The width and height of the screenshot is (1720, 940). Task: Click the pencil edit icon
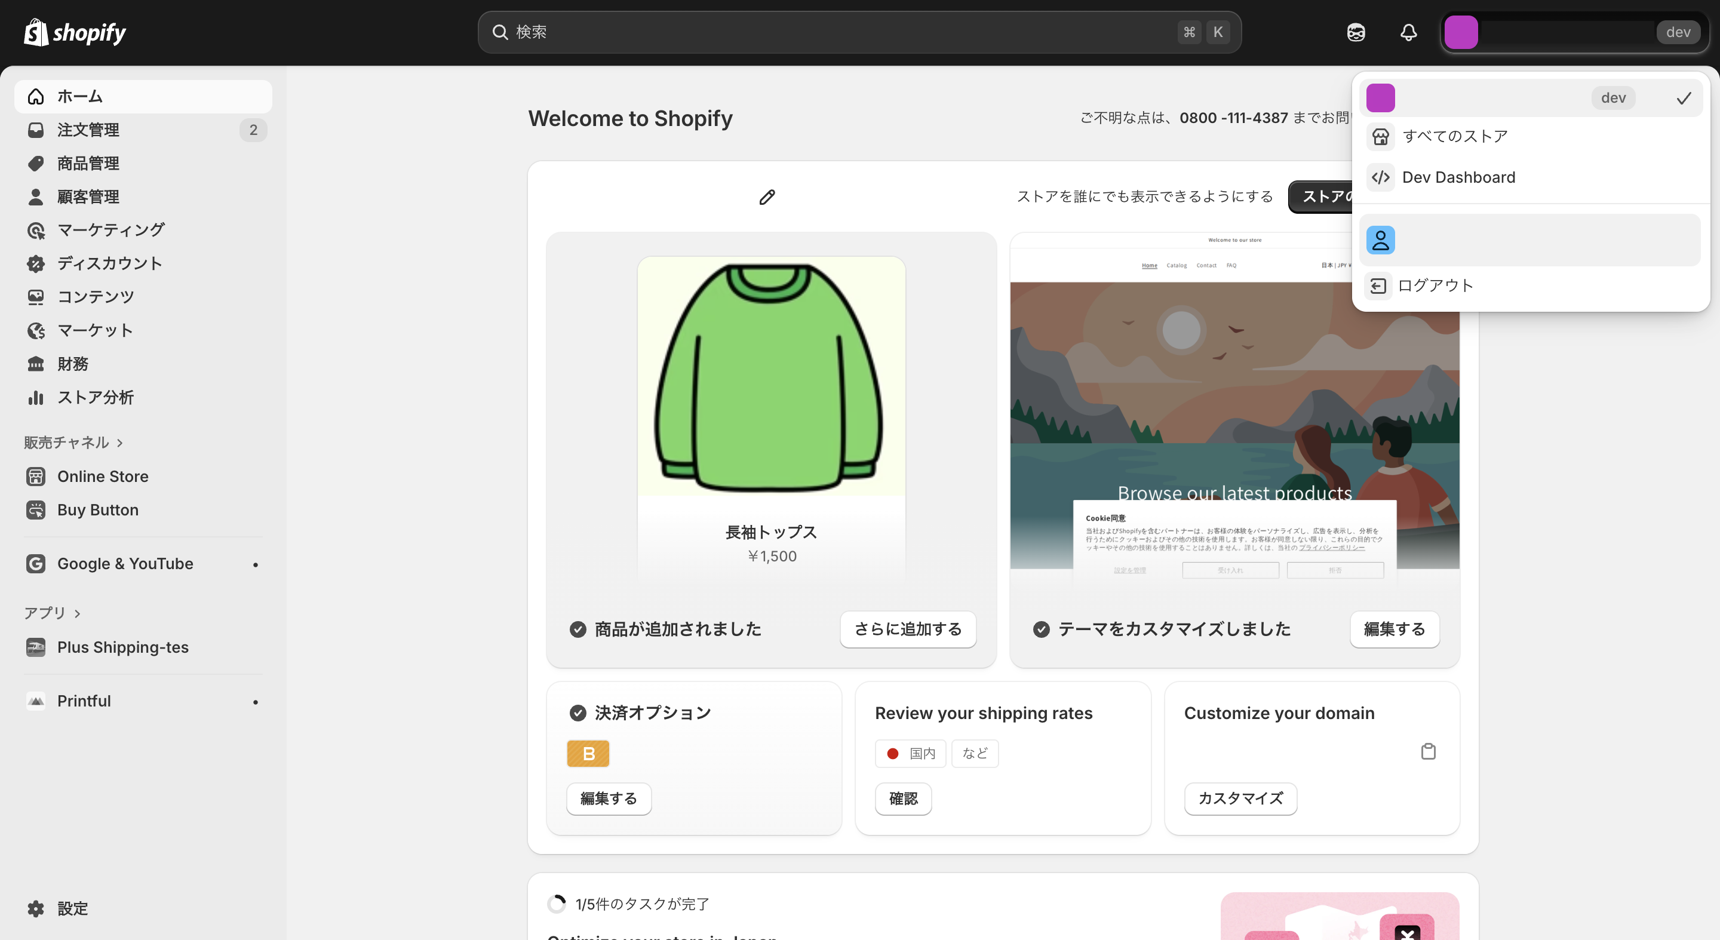767,197
